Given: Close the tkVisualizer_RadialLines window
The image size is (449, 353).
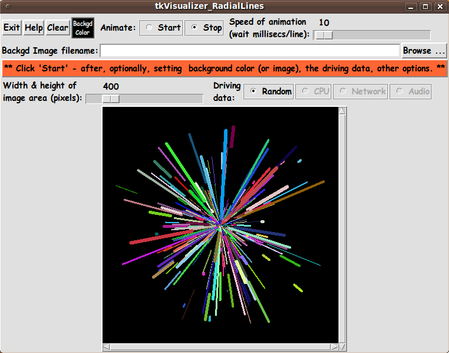Looking at the screenshot, I should coord(440,6).
